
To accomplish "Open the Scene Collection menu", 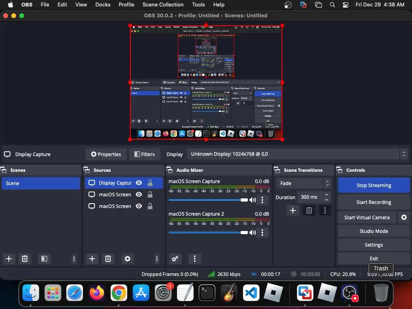I will pos(163,5).
